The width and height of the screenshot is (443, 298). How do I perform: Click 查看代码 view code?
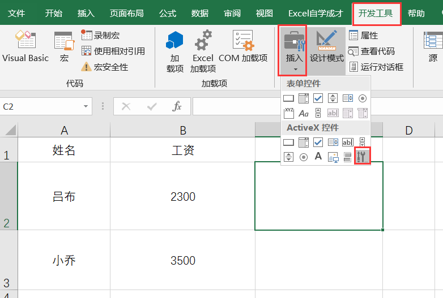point(372,51)
